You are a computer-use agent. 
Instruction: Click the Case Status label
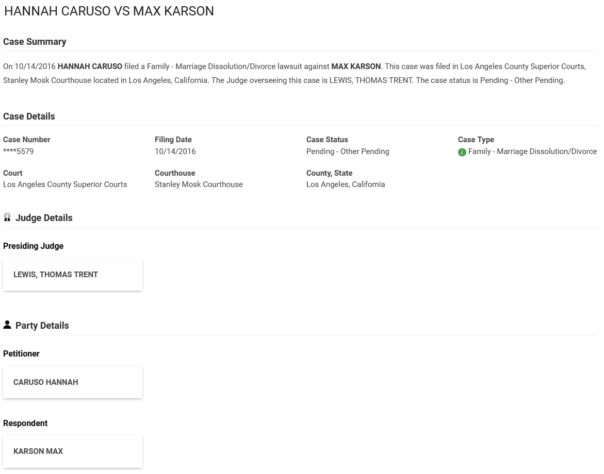(327, 140)
